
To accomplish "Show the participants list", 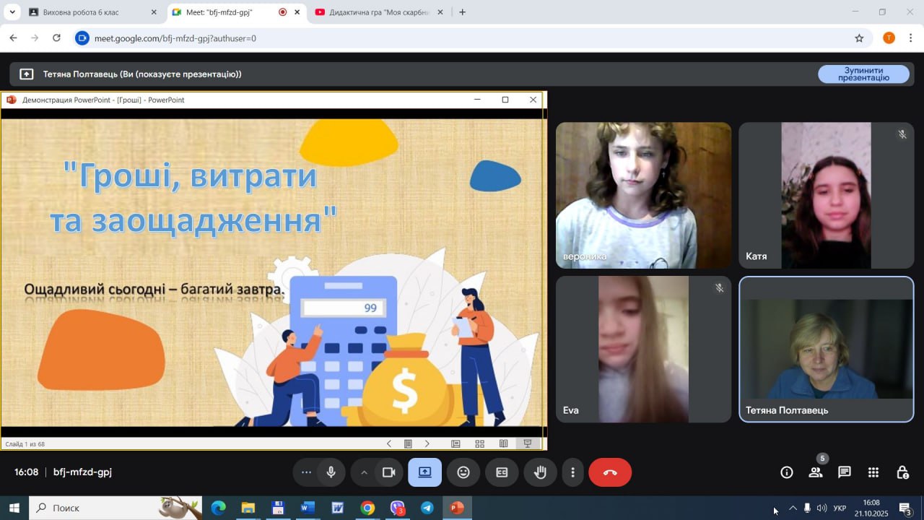I will tap(816, 472).
